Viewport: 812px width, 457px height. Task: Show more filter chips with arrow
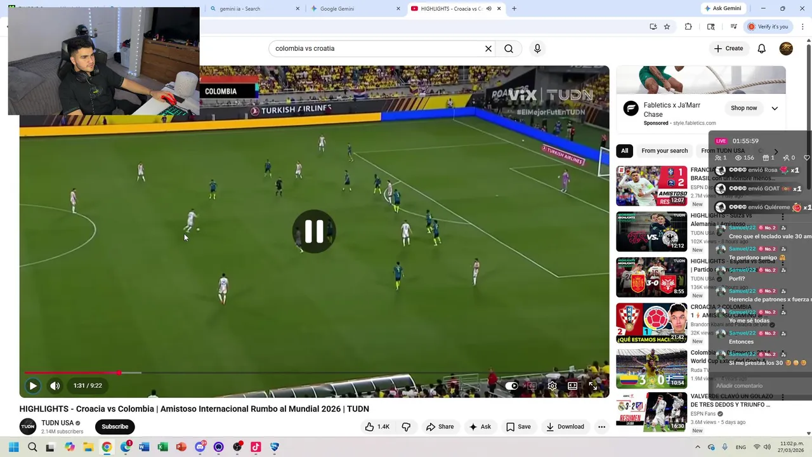(x=775, y=151)
